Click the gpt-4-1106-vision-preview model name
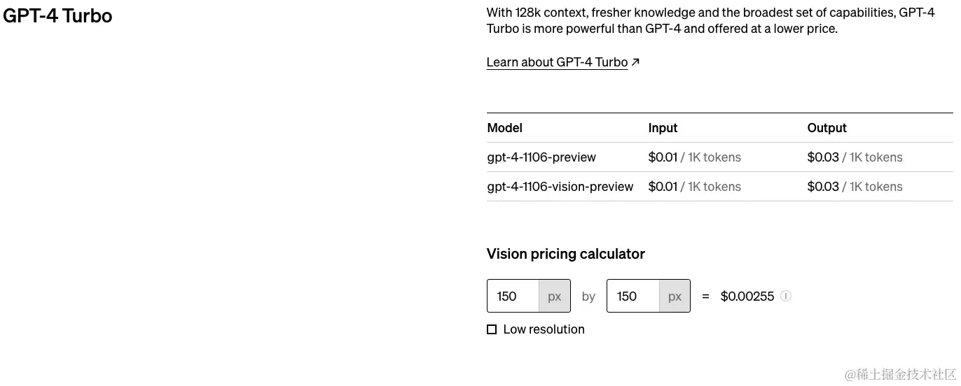Screen dimensions: 961x386 tap(560, 187)
